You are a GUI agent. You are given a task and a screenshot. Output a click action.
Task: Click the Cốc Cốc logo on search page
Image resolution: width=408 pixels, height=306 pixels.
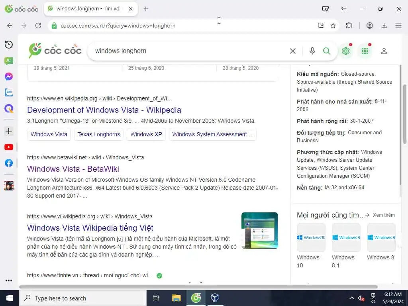pos(55,51)
